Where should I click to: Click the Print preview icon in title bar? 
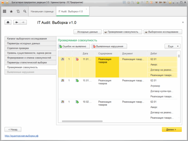point(133,2)
